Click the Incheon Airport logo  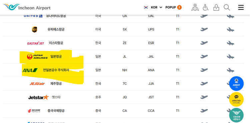tap(27, 7)
